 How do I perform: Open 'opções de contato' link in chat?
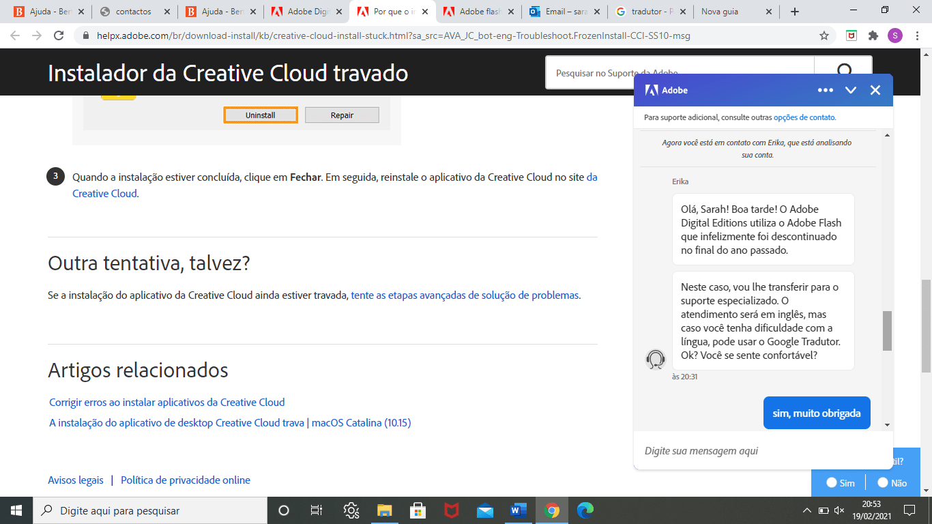(804, 117)
